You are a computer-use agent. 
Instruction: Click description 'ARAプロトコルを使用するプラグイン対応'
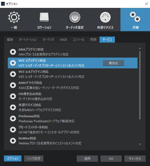43,54
